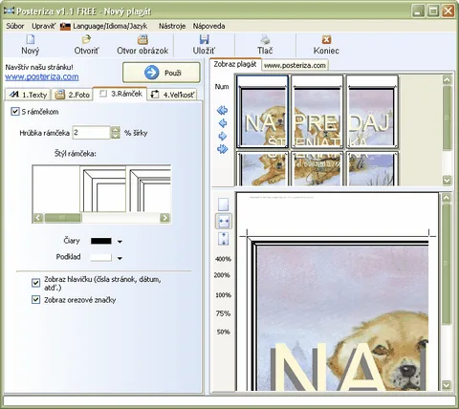Switch to the 2.Foto tab
The image size is (459, 409).
pyautogui.click(x=73, y=95)
